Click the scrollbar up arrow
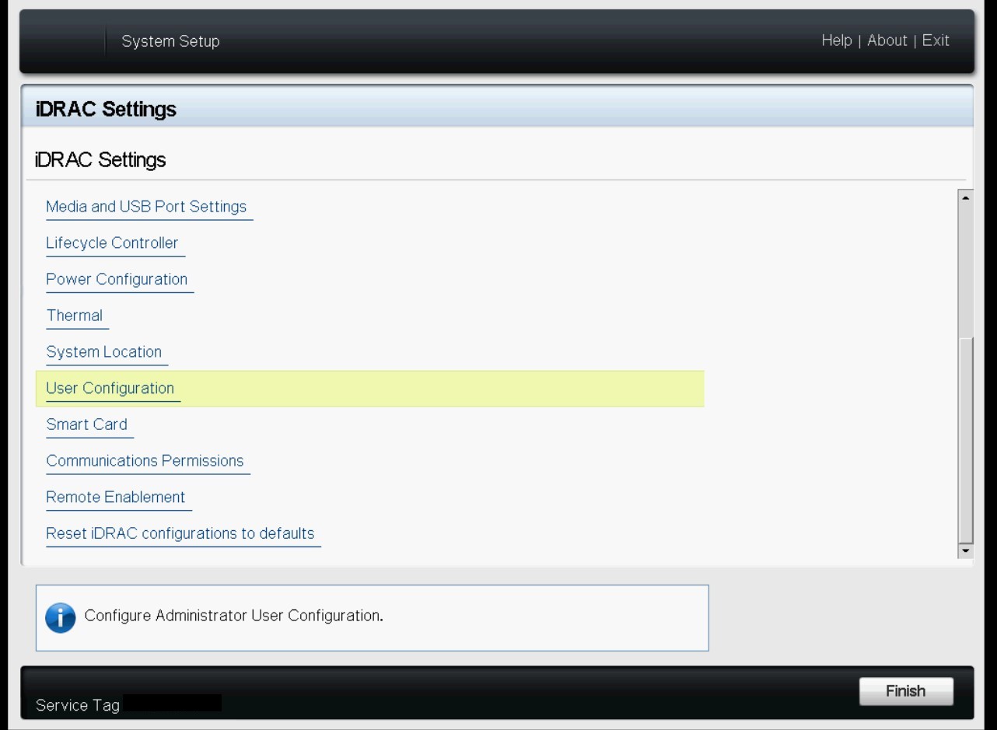The height and width of the screenshot is (730, 997). pos(965,197)
